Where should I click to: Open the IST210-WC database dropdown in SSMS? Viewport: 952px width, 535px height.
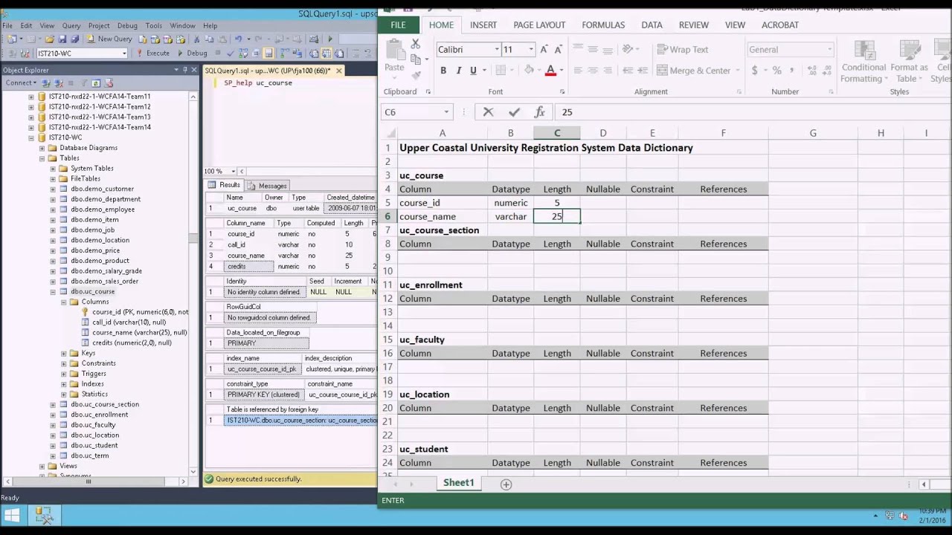point(124,53)
